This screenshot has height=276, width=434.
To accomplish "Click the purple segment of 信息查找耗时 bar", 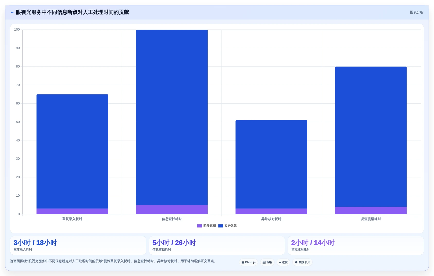I will [x=172, y=210].
